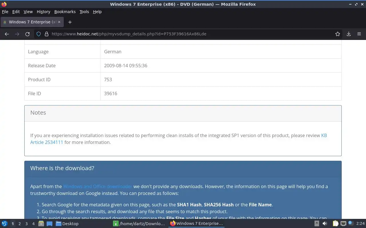The height and width of the screenshot is (228, 366).
Task: Activate Firefox Windows 7 Enterprise taskbar entry
Action: (196, 223)
